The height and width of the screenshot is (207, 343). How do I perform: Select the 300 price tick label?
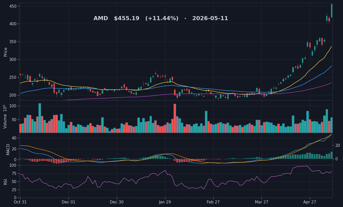13,60
